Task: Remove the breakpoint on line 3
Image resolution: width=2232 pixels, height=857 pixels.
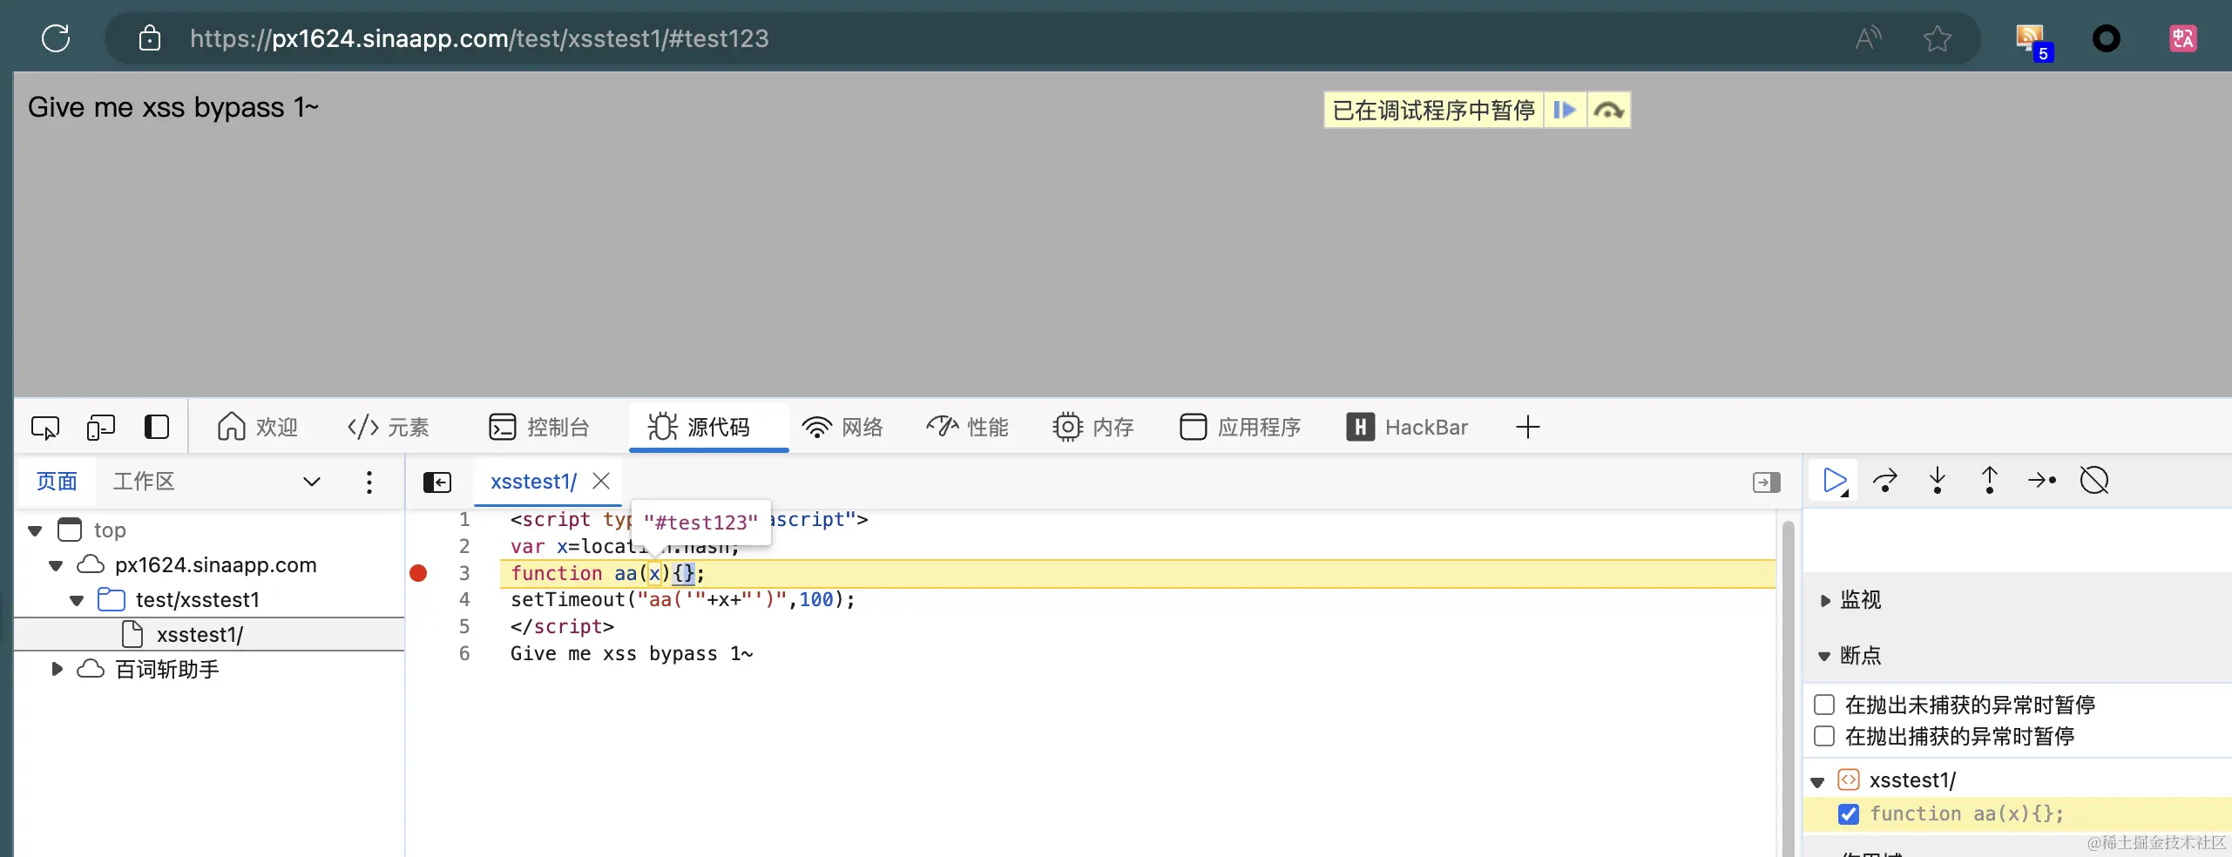Action: pos(418,573)
